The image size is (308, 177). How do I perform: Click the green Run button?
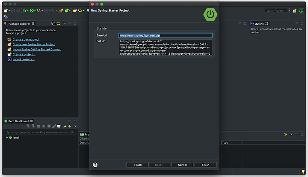click(x=32, y=11)
